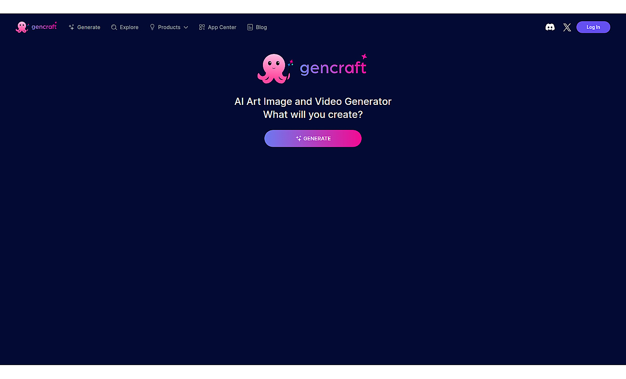
Task: Go to the Blog page
Action: pos(257,27)
